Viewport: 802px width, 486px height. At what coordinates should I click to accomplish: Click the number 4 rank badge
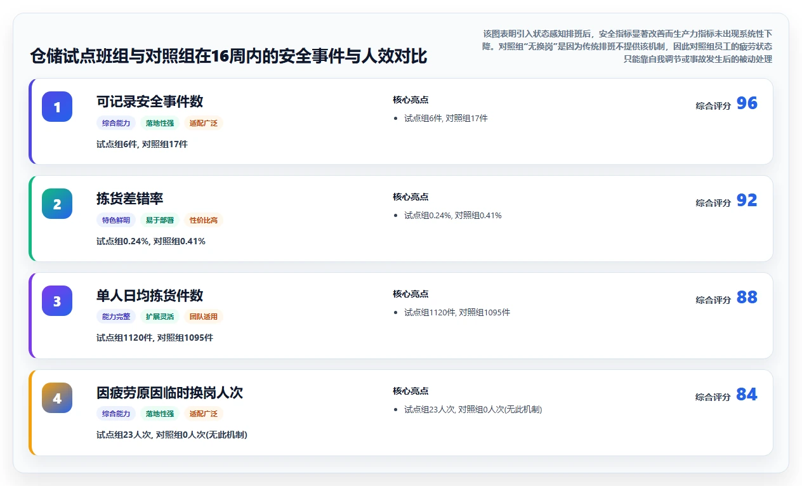point(57,398)
